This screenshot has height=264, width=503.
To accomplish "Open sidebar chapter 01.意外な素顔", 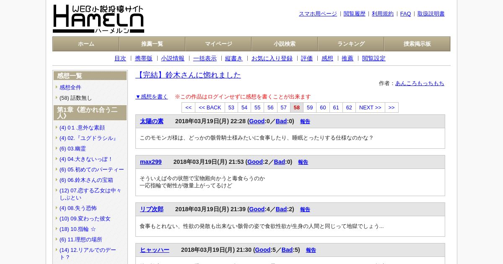I will [x=82, y=128].
